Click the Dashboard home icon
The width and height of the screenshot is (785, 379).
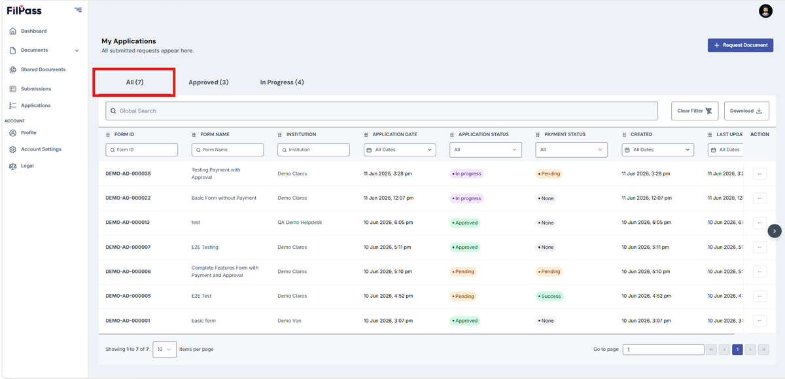[13, 31]
